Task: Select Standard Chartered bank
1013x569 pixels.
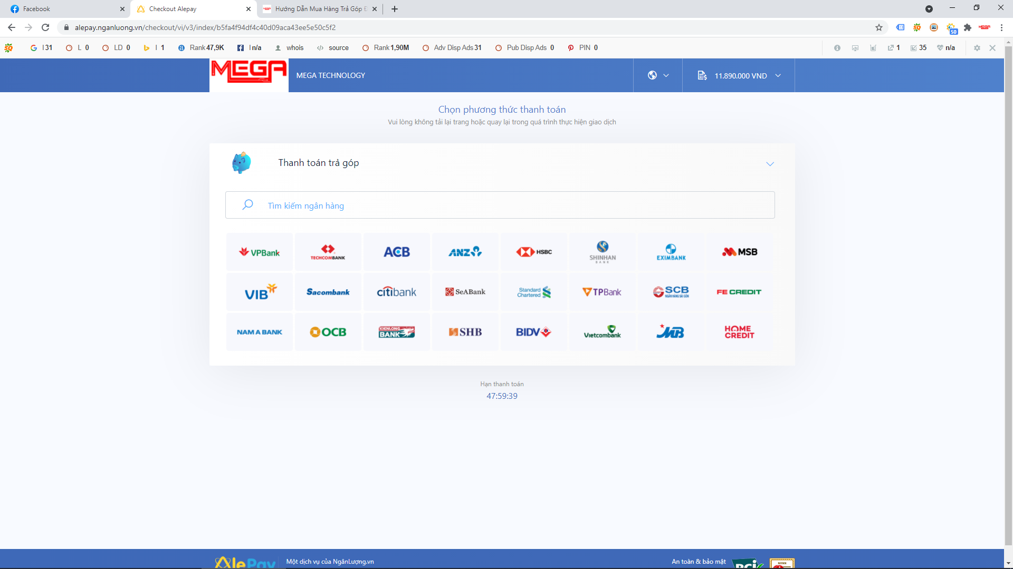Action: 534,292
